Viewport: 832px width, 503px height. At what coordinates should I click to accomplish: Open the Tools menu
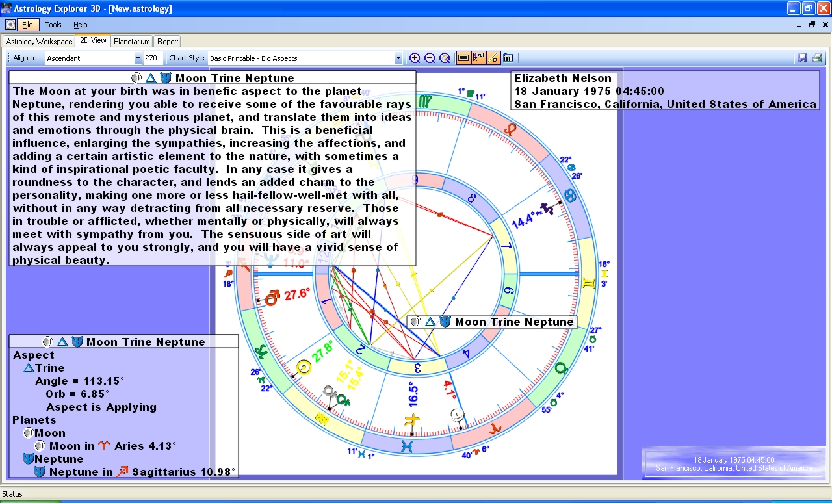53,25
